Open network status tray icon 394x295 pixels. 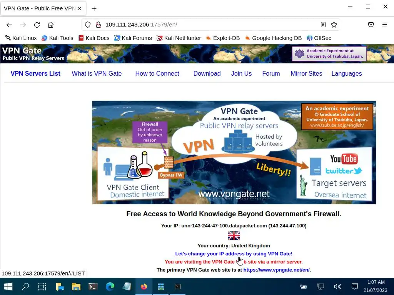coord(321,287)
